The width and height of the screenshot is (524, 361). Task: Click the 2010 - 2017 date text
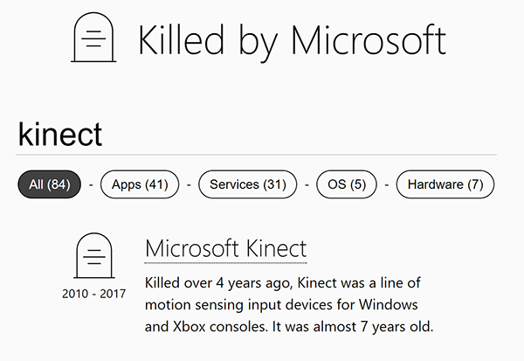tap(94, 294)
